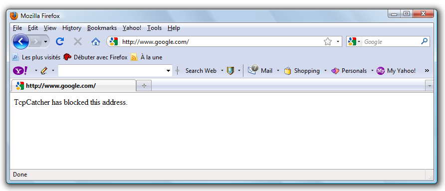Go back with the blue Back arrow

tap(20, 42)
